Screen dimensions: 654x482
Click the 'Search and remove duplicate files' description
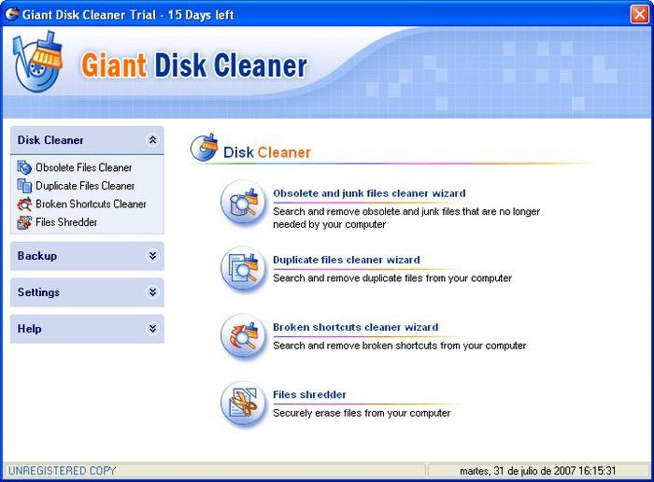click(392, 278)
